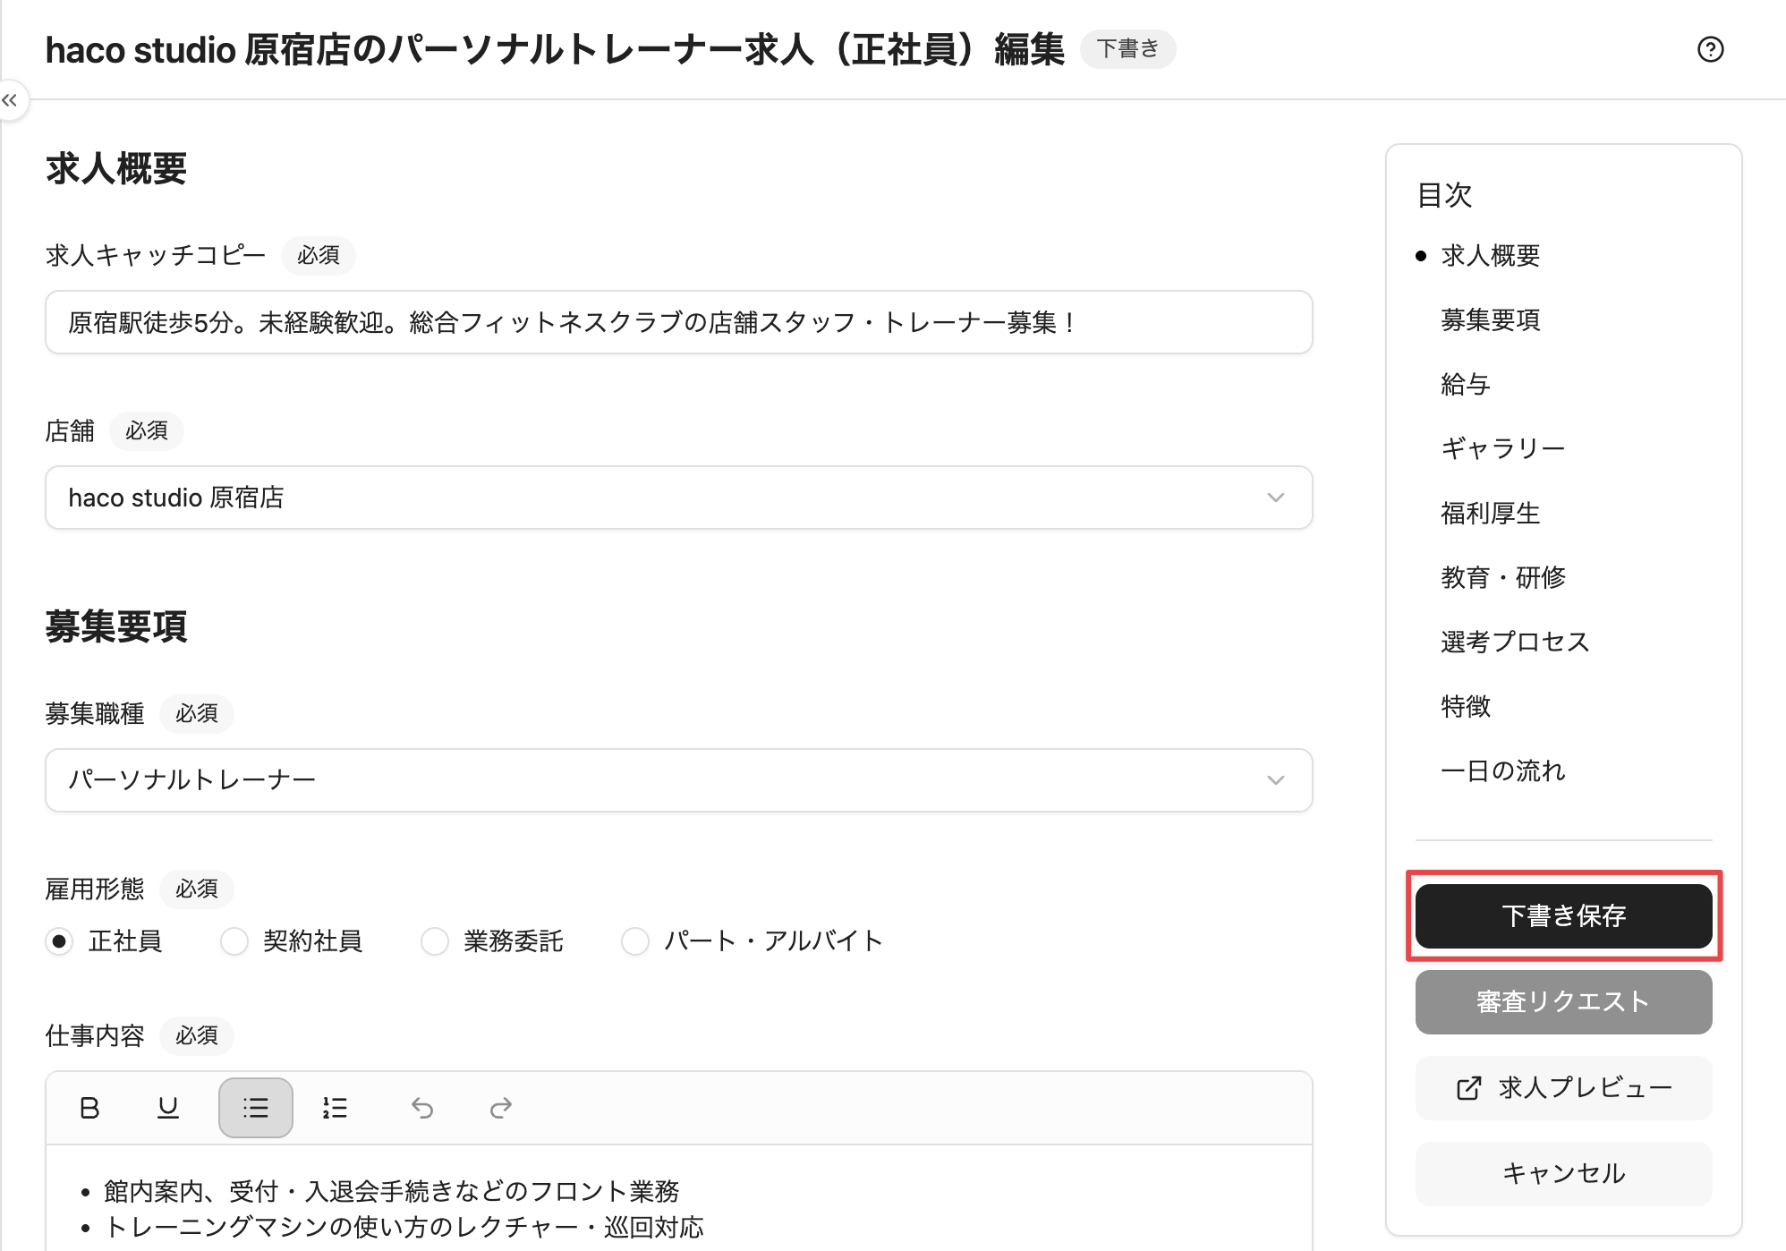Viewport: 1786px width, 1251px height.
Task: Navigate to ギャラリー in 目次
Action: [1502, 448]
